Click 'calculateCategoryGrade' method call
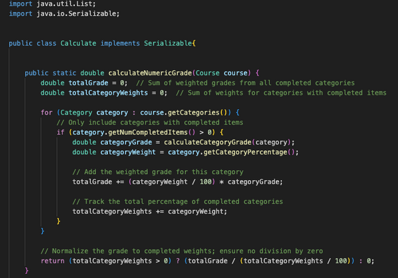398x278 pixels. click(208, 142)
